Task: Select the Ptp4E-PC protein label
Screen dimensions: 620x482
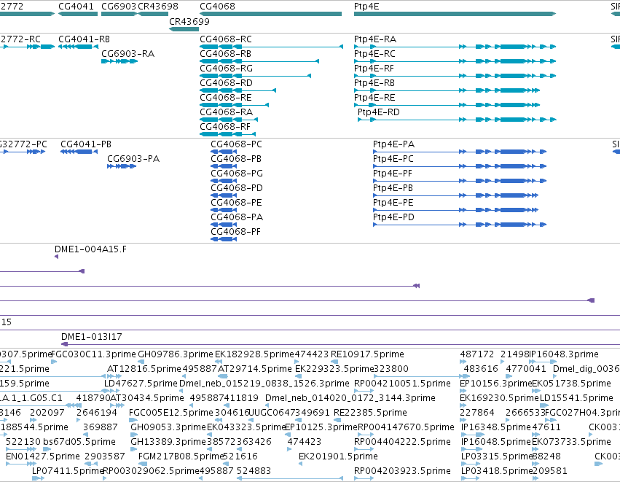Action: tap(393, 159)
